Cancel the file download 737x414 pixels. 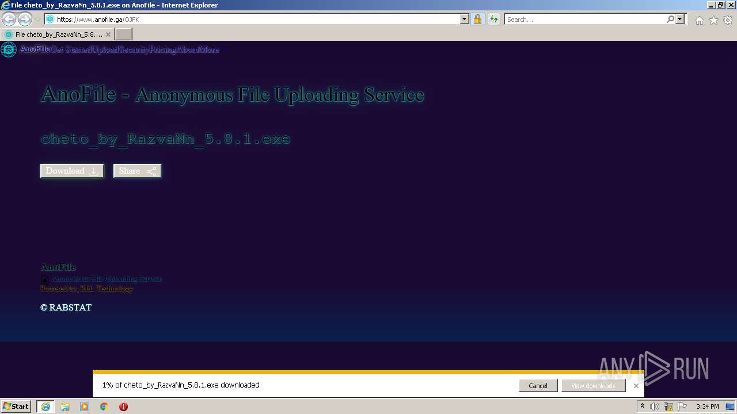coord(538,386)
